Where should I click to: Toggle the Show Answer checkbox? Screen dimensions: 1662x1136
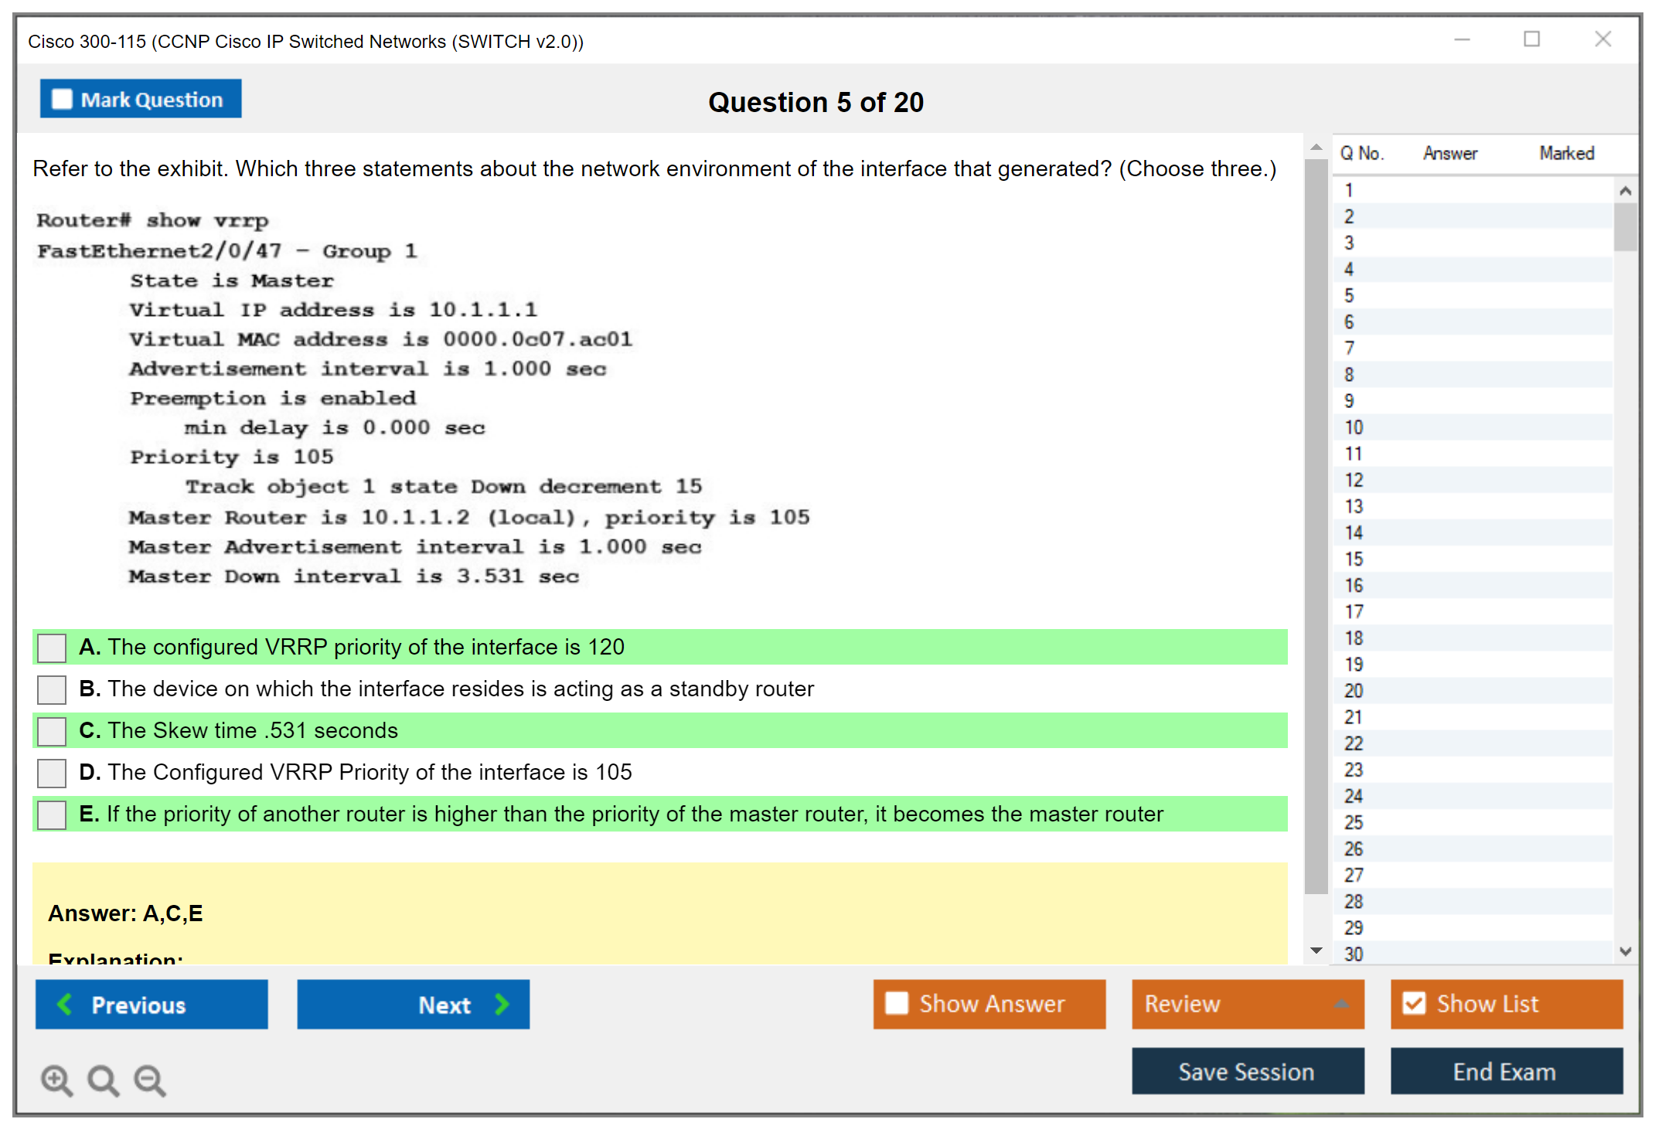(897, 1004)
